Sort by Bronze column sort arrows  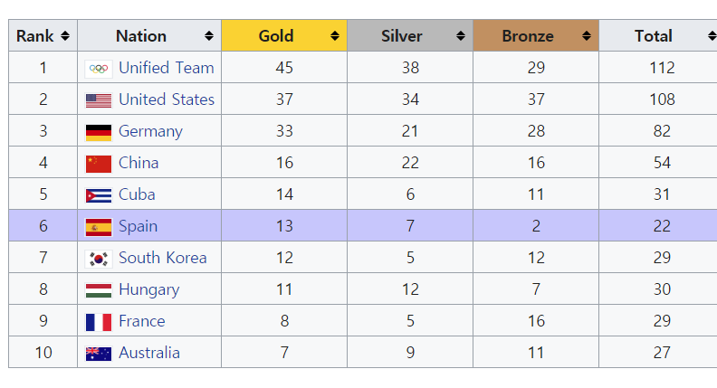click(x=587, y=36)
